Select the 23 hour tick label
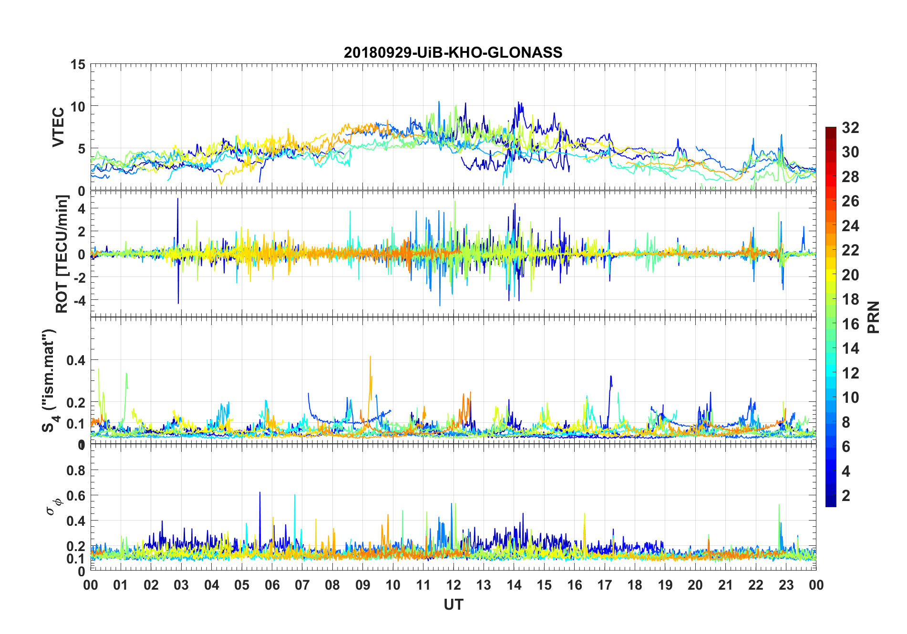Screen dimensions: 907x634 [x=786, y=585]
